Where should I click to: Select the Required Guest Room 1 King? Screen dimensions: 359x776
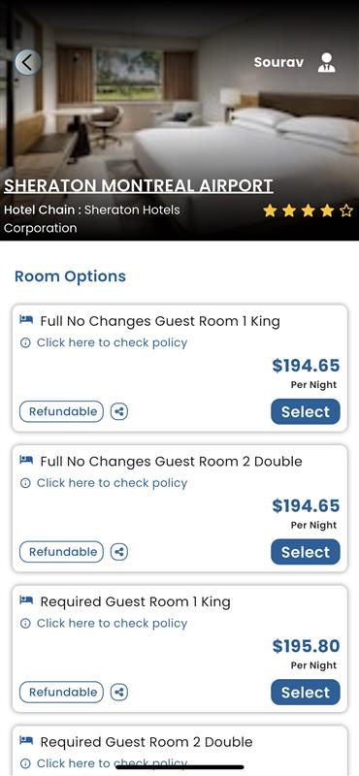306,692
